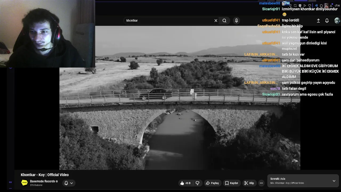Open YouTube notifications bell in header
Image resolution: width=341 pixels, height=192 pixels.
point(327,21)
